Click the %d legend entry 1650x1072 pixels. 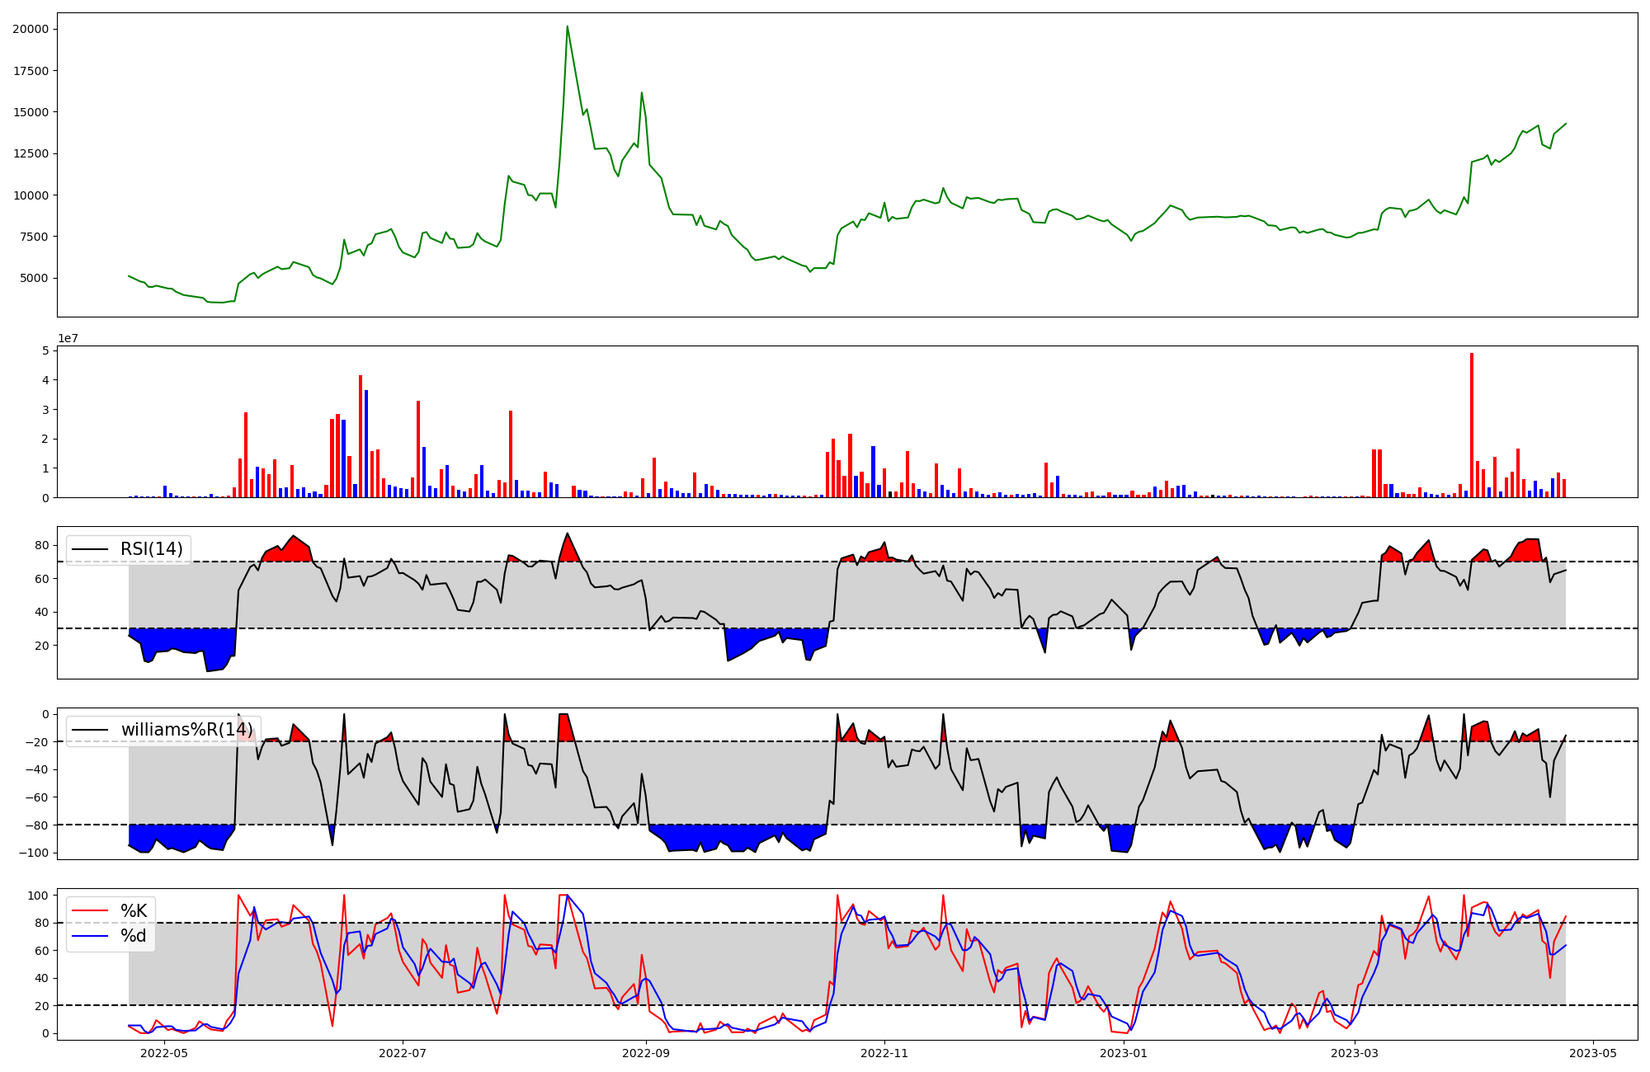(134, 935)
